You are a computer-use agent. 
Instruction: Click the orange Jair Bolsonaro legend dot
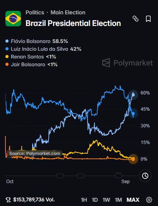pyautogui.click(x=7, y=65)
